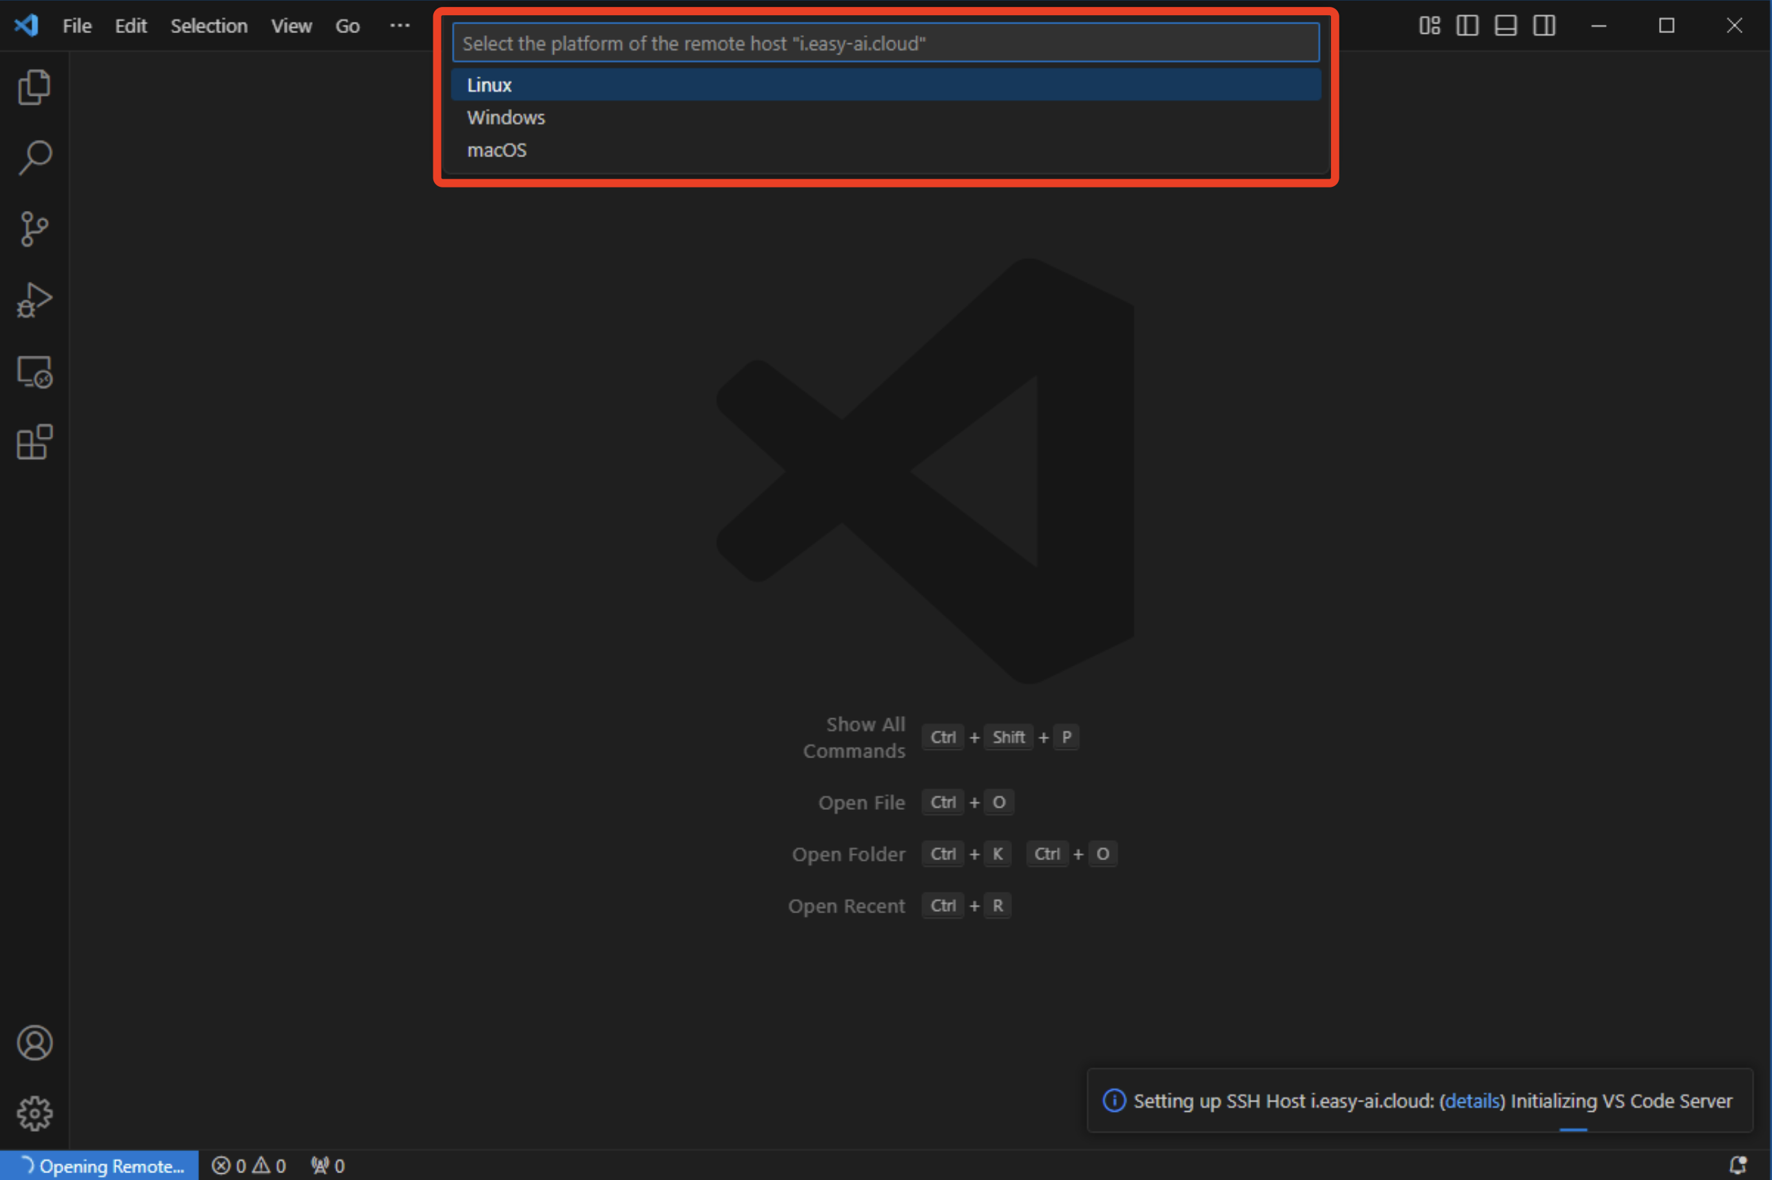Click the info icon in SSH notification
Image resolution: width=1772 pixels, height=1180 pixels.
(x=1114, y=1101)
